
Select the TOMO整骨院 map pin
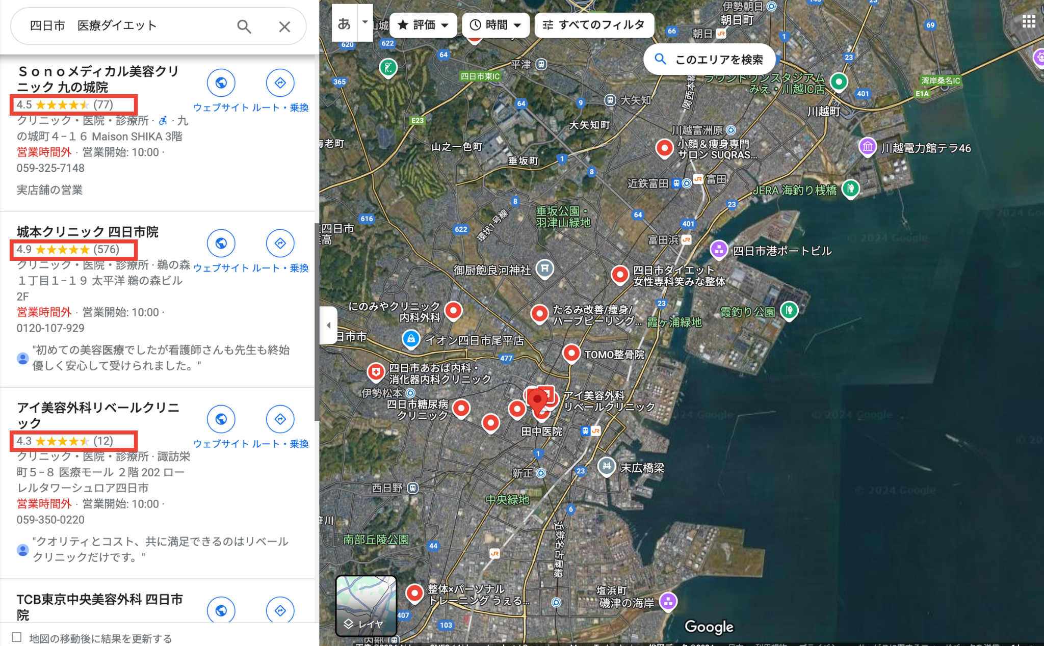(x=571, y=353)
